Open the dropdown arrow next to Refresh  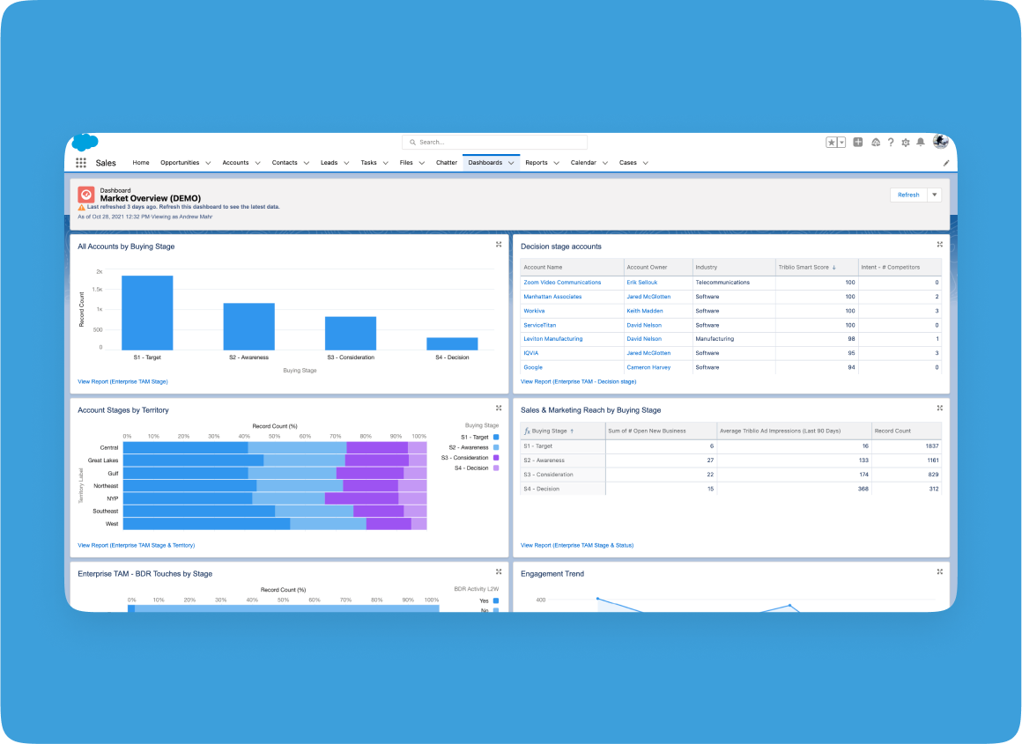pyautogui.click(x=935, y=195)
